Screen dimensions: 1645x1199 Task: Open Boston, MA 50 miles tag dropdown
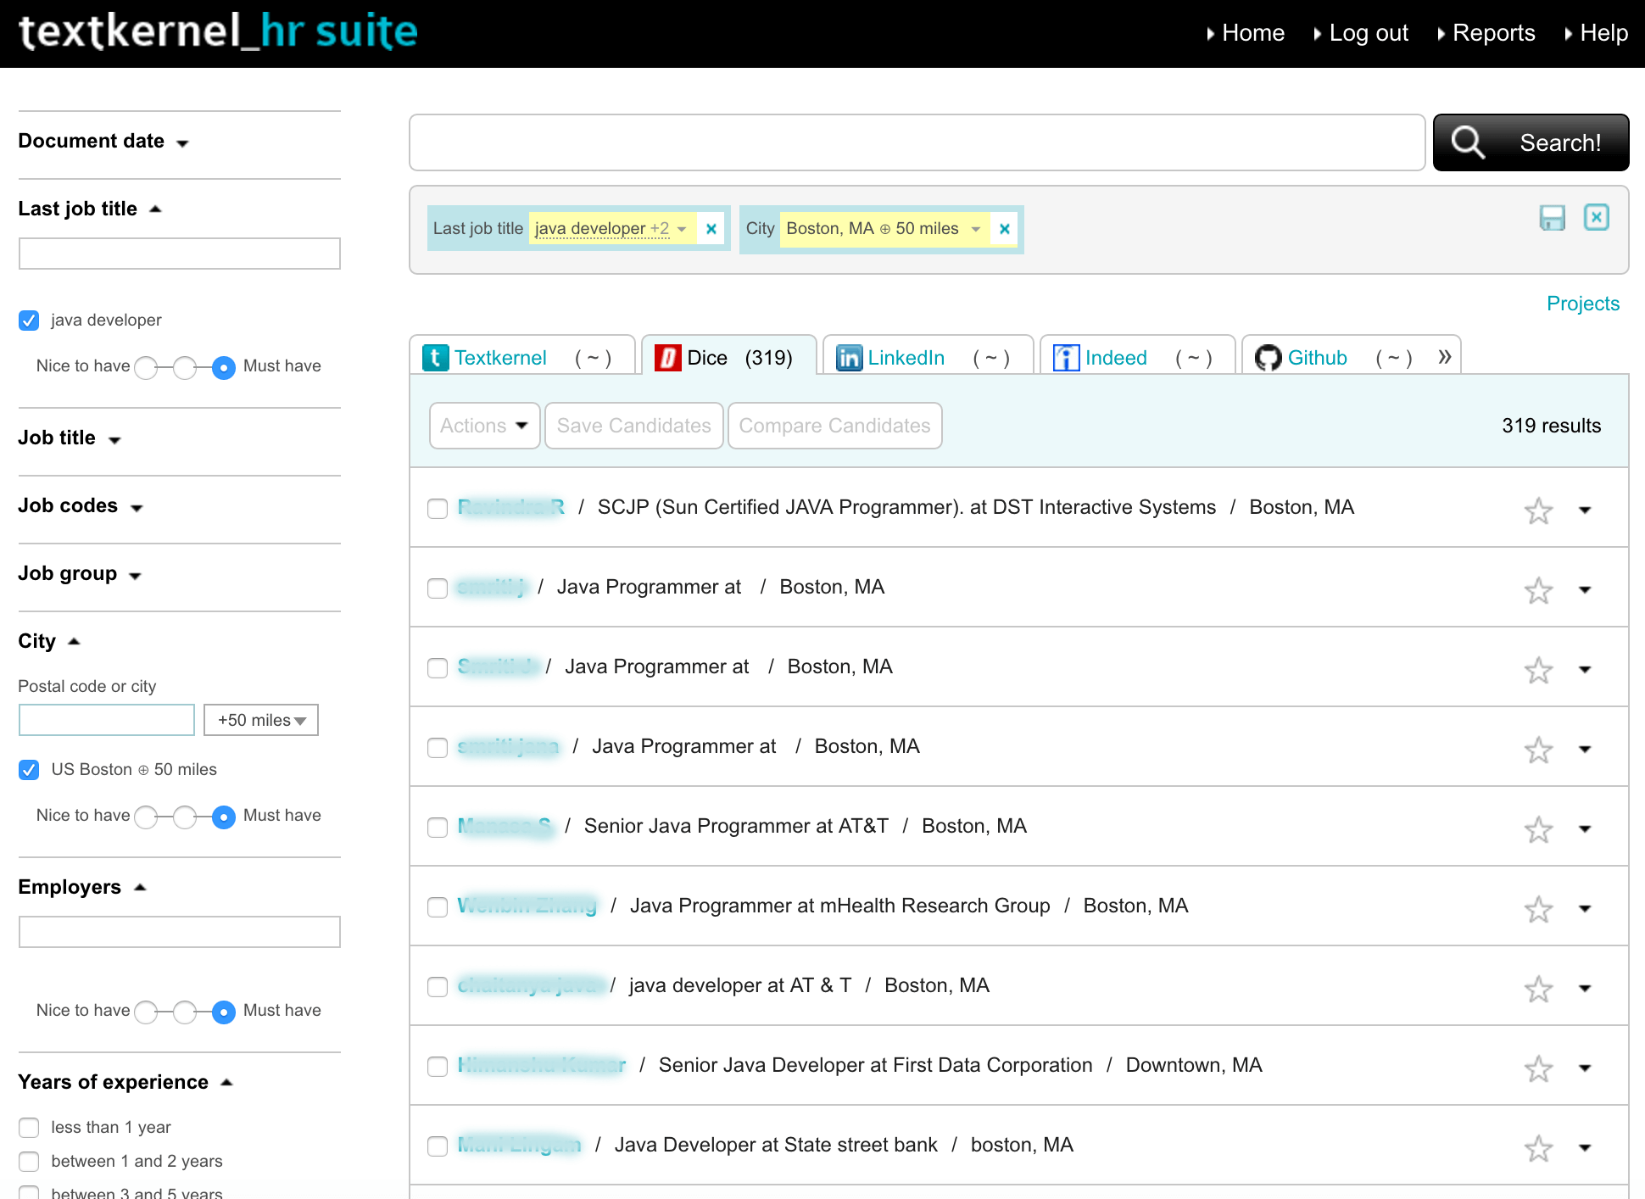975,229
